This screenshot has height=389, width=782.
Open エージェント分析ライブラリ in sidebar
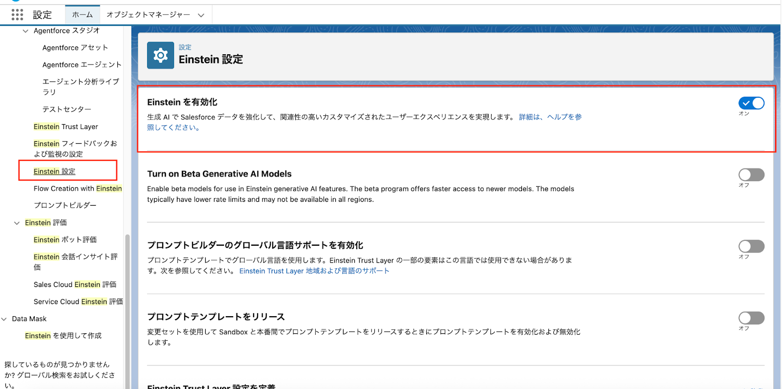click(81, 86)
